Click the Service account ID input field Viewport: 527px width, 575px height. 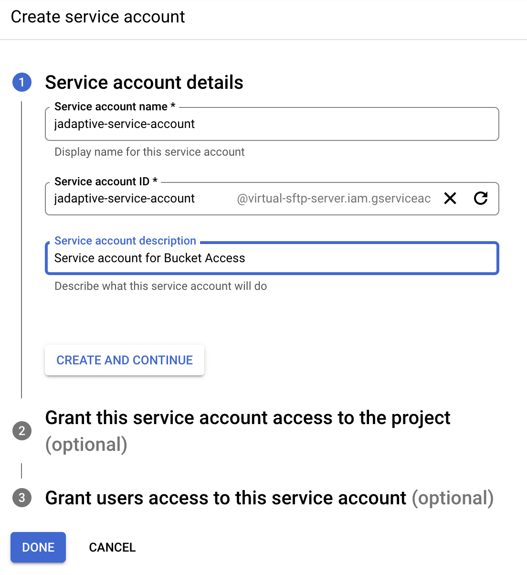(143, 199)
